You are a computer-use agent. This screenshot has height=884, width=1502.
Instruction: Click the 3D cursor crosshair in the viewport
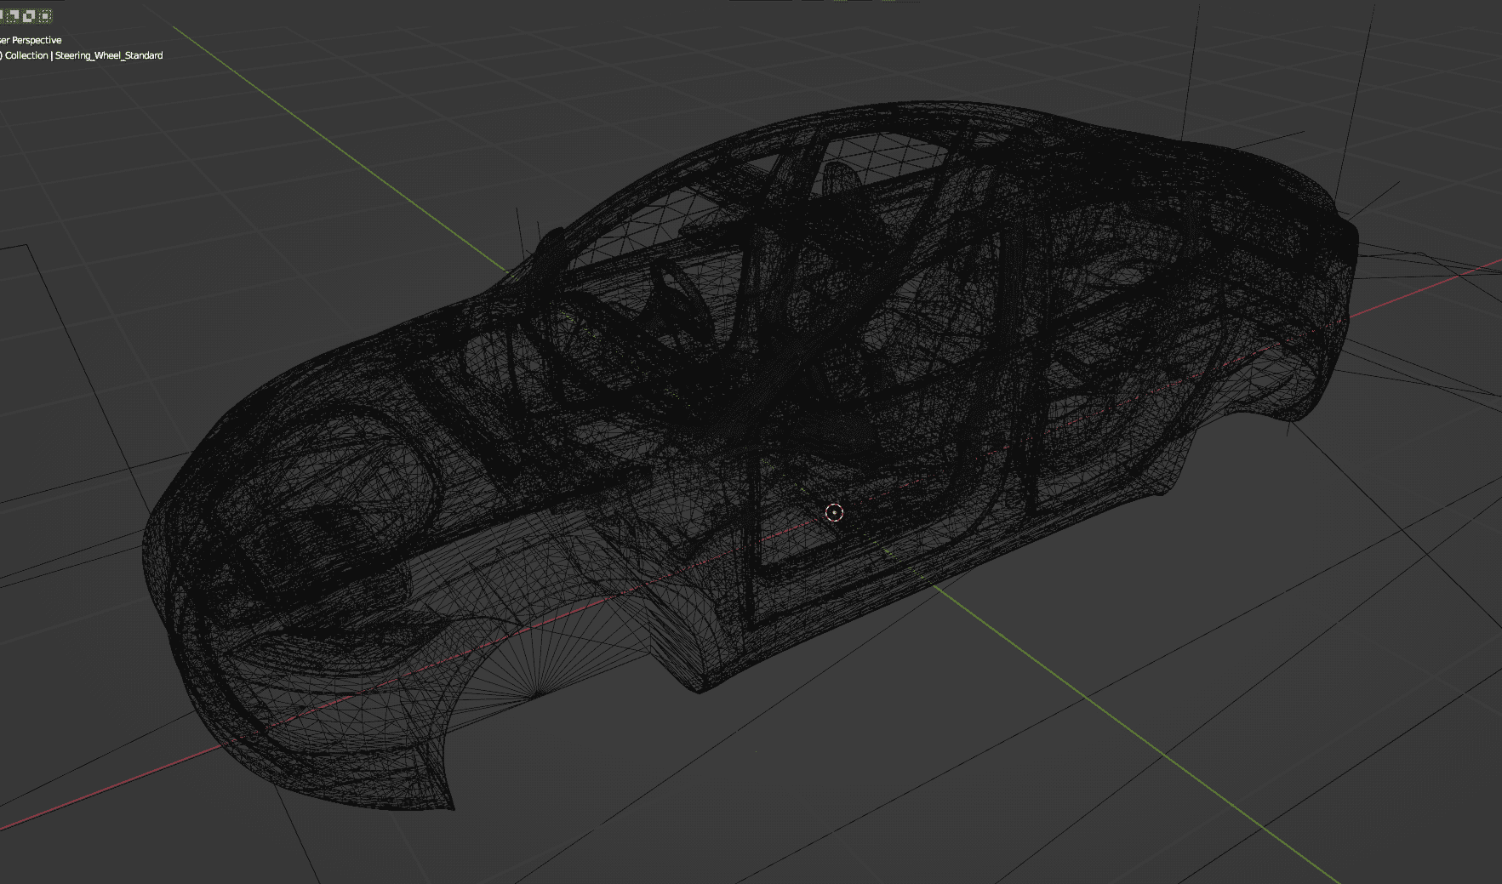[x=834, y=511]
